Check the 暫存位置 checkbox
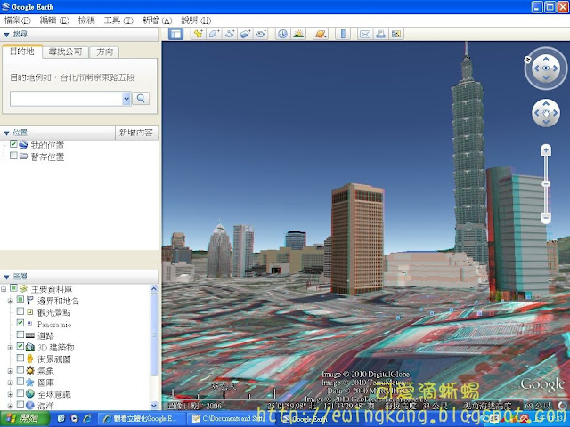 point(13,156)
